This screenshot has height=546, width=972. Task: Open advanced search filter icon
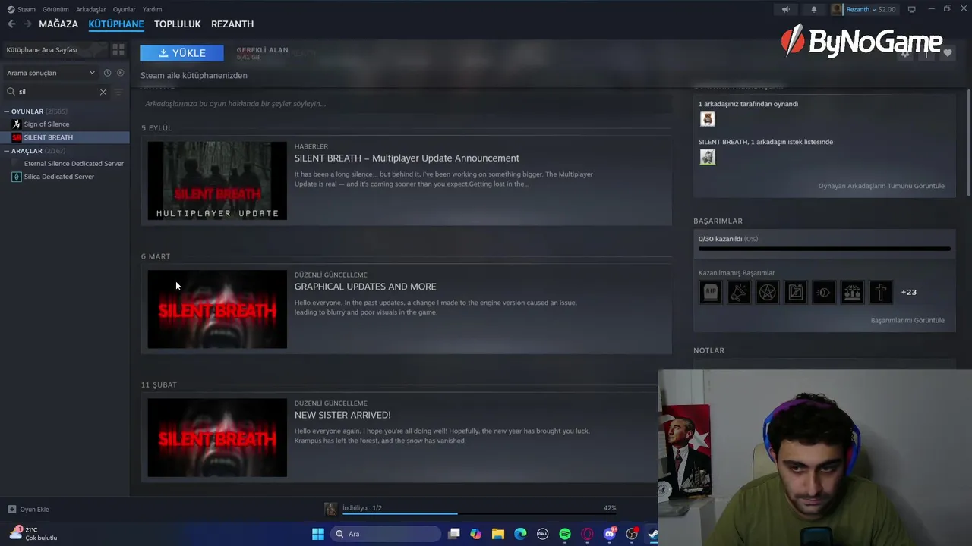tap(118, 92)
